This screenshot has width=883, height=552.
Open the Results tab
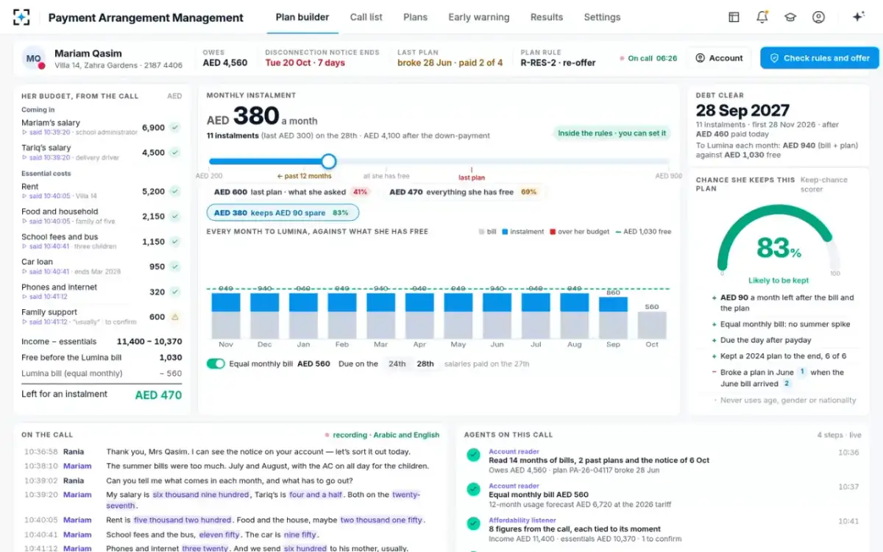(547, 17)
